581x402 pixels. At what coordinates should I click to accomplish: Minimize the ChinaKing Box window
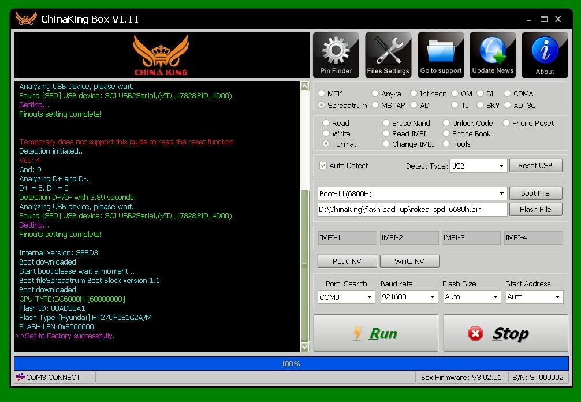[x=529, y=19]
